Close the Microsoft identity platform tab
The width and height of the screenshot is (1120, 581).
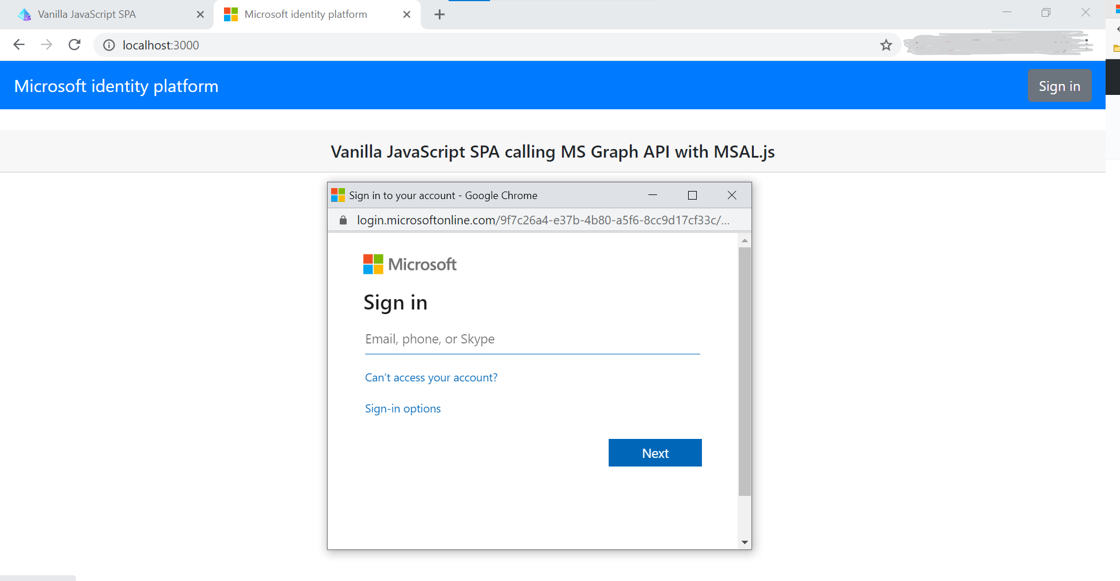pyautogui.click(x=407, y=14)
